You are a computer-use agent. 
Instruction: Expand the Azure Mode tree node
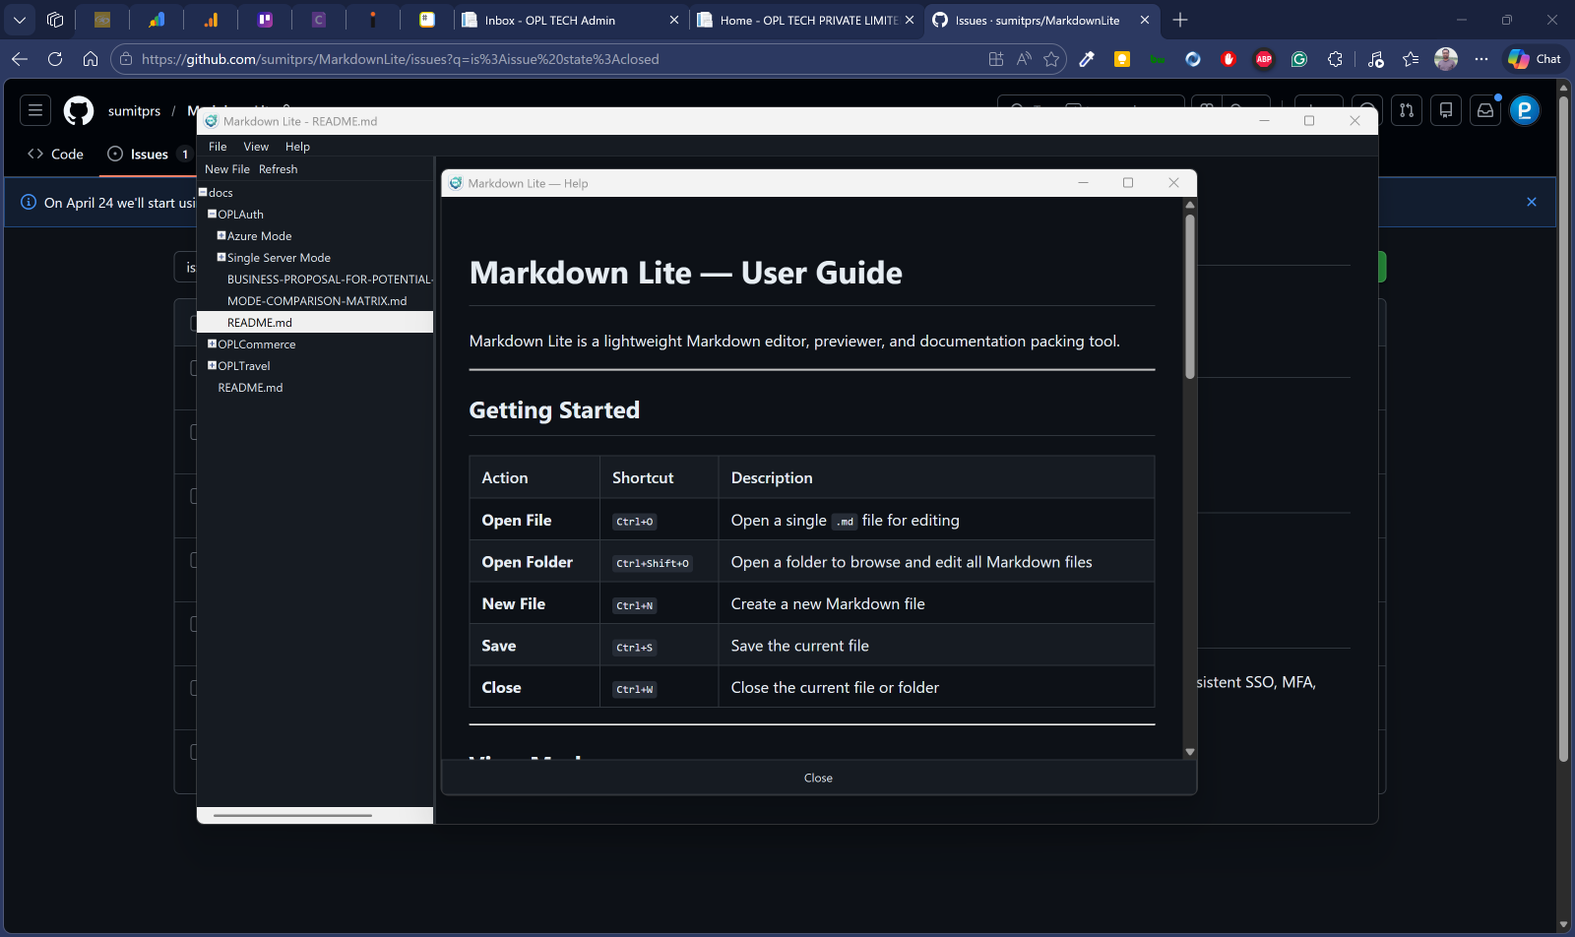pyautogui.click(x=221, y=235)
